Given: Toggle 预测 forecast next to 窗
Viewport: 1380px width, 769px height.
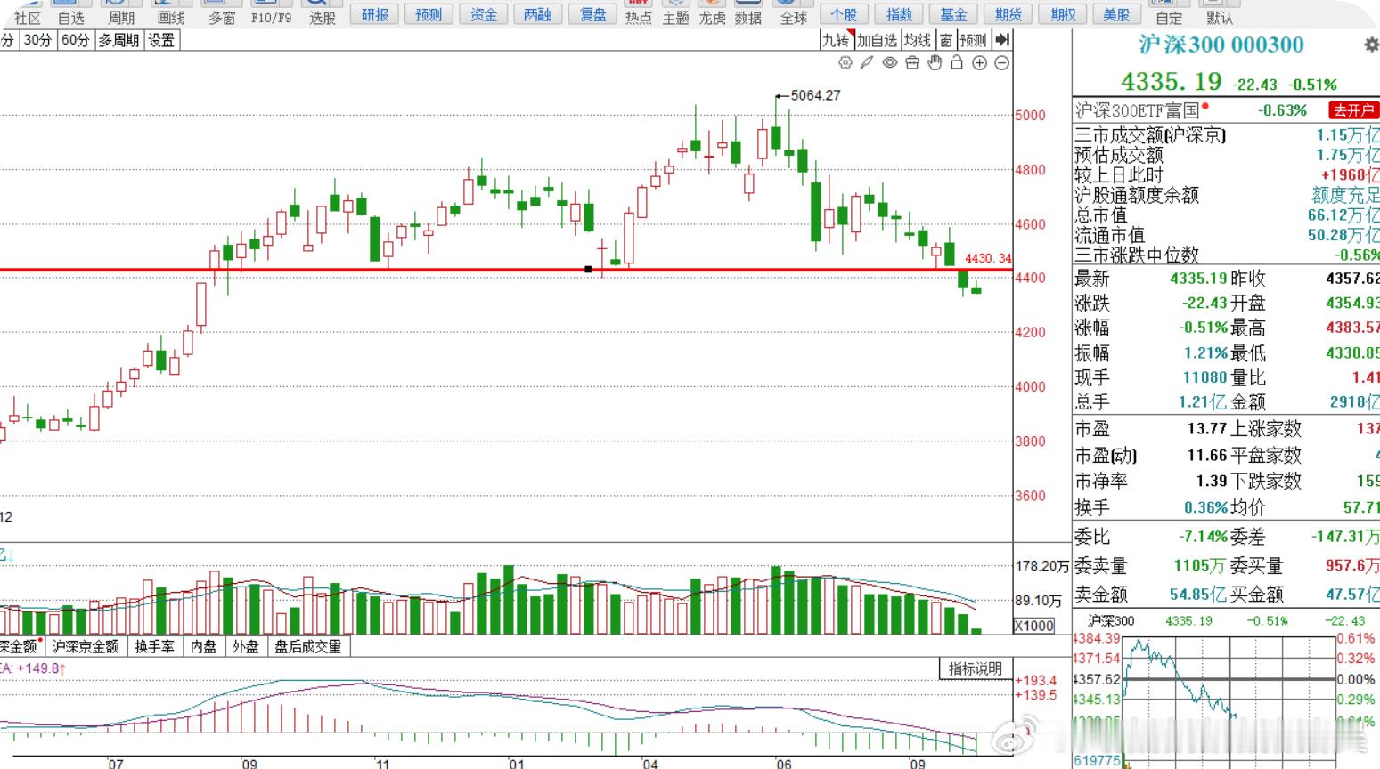Looking at the screenshot, I should pyautogui.click(x=973, y=40).
